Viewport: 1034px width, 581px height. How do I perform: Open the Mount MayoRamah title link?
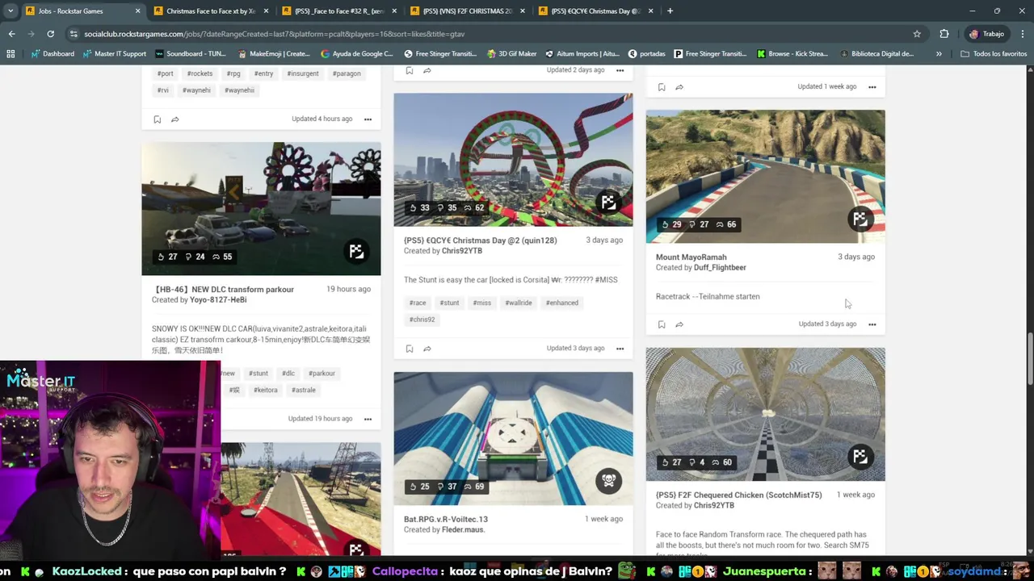click(x=691, y=257)
